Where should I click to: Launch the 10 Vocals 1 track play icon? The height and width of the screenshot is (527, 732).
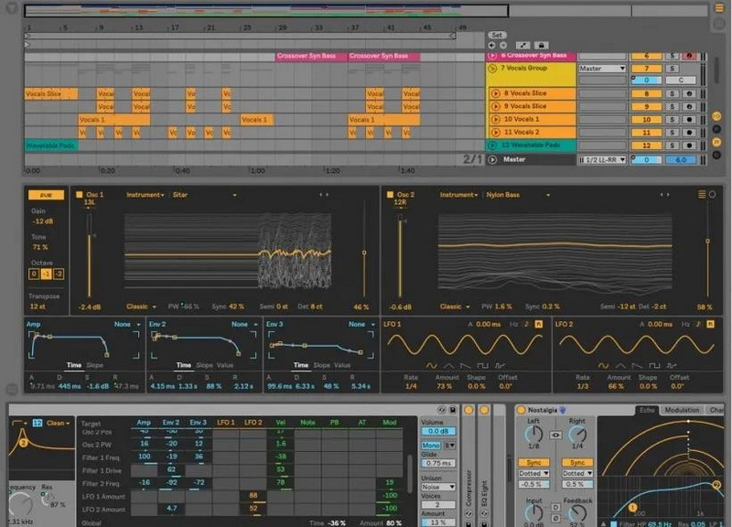point(496,120)
